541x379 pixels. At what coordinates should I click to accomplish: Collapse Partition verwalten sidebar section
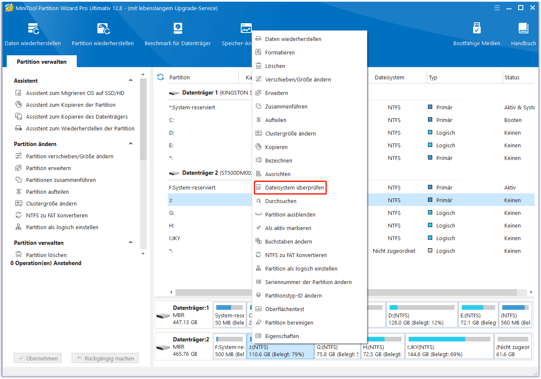click(131, 243)
